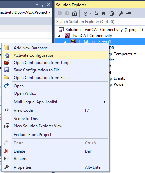This screenshot has height=173, width=145.
Task: Close the left tool panel
Action: point(48,5)
